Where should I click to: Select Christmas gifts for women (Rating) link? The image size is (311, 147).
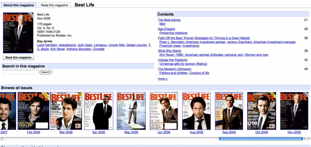click(183, 64)
